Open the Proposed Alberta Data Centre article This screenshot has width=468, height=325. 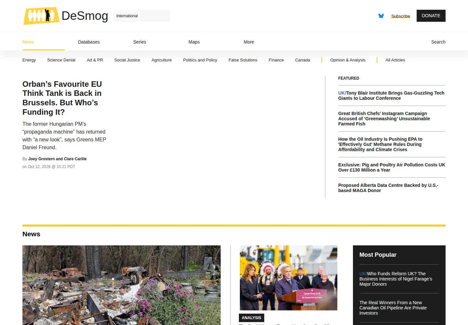[388, 188]
